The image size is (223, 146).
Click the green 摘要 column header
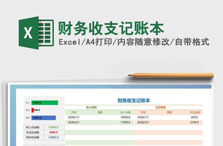point(100,112)
